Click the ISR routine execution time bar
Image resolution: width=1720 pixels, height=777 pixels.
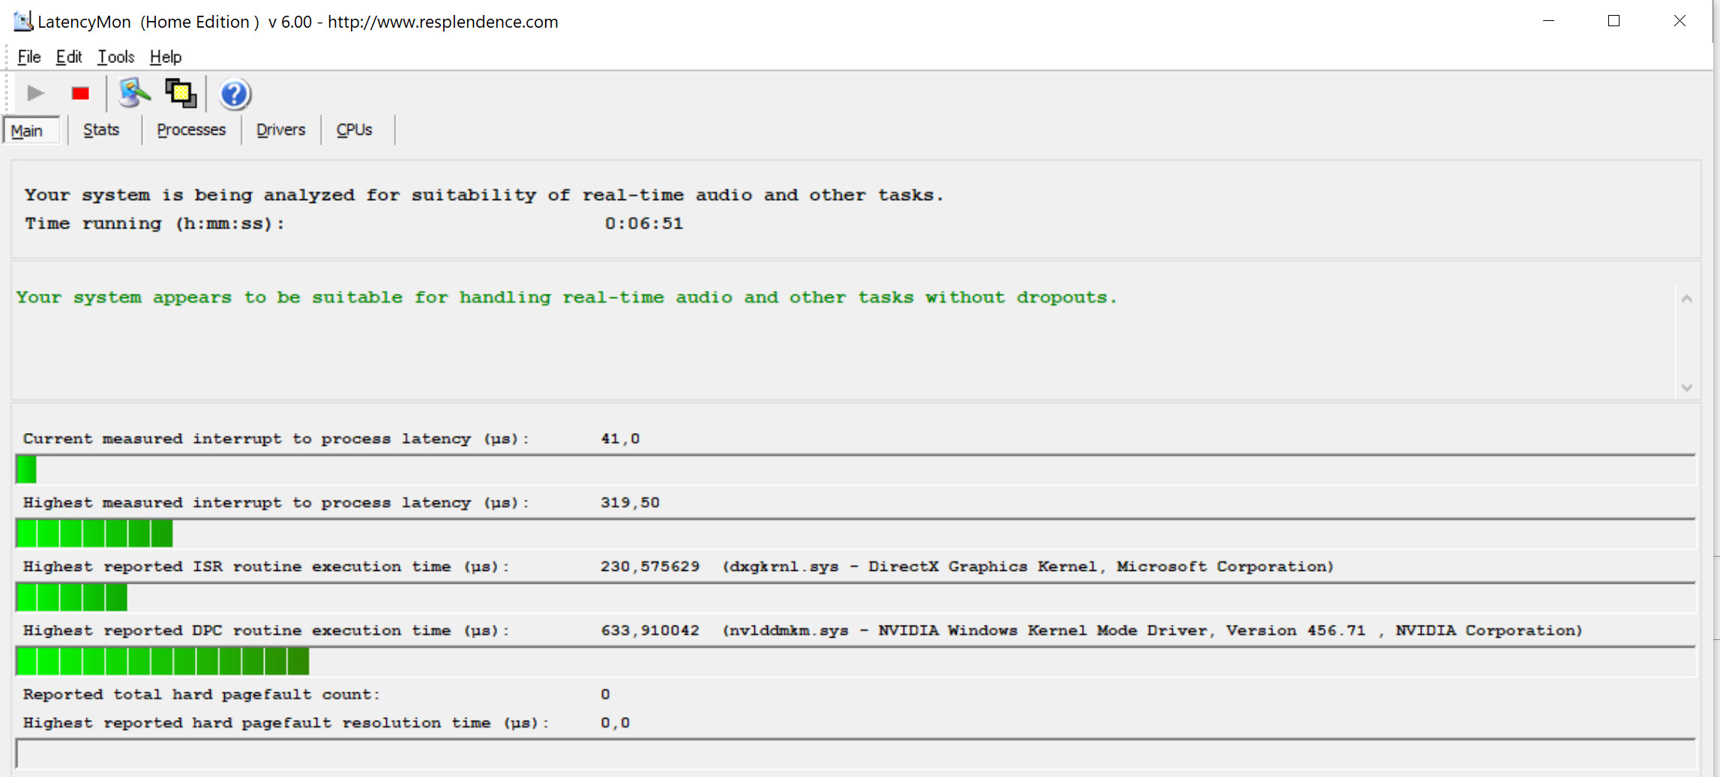point(856,597)
